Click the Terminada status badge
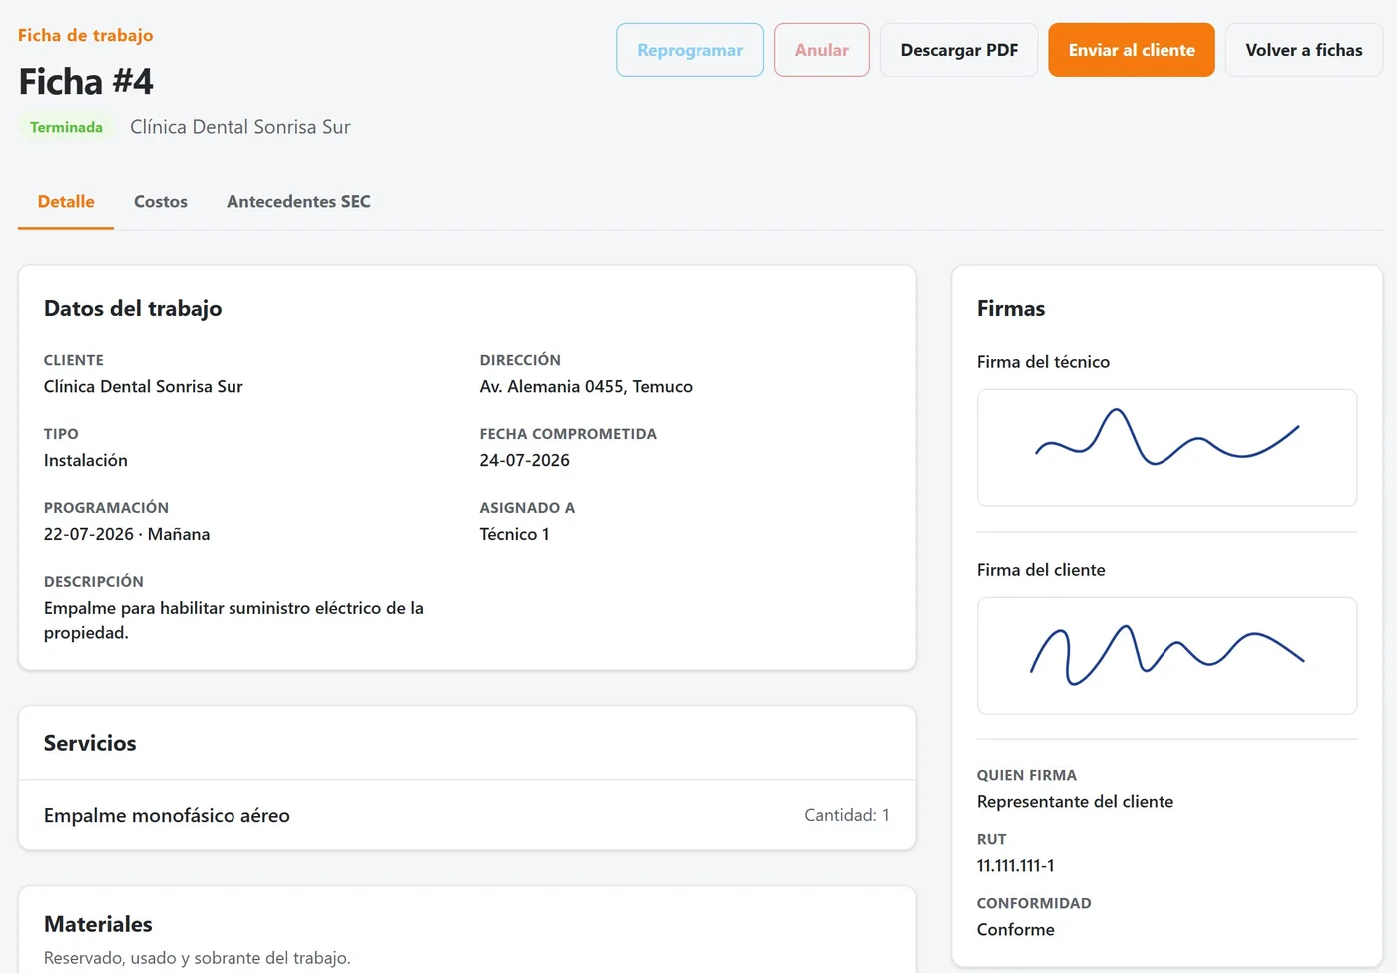Viewport: 1397px width, 973px height. 66,127
